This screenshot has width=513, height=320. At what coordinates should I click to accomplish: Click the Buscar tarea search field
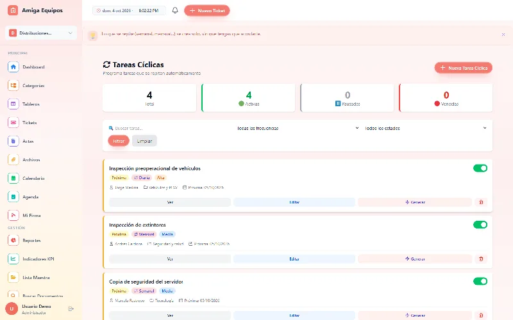pos(170,129)
